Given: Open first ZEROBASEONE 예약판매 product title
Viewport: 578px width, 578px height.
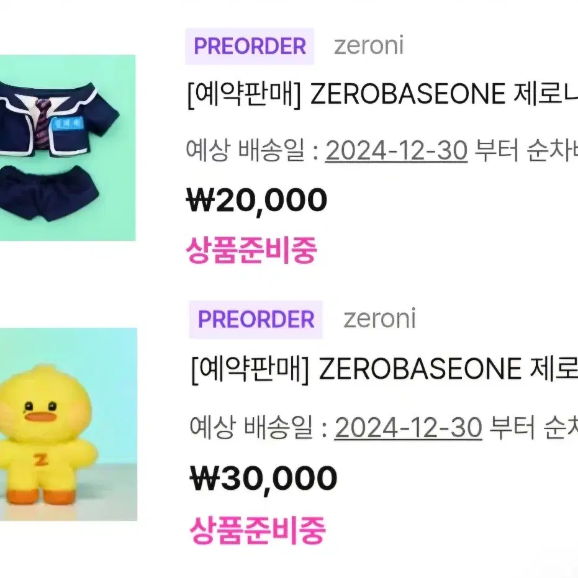Looking at the screenshot, I should click(x=382, y=95).
